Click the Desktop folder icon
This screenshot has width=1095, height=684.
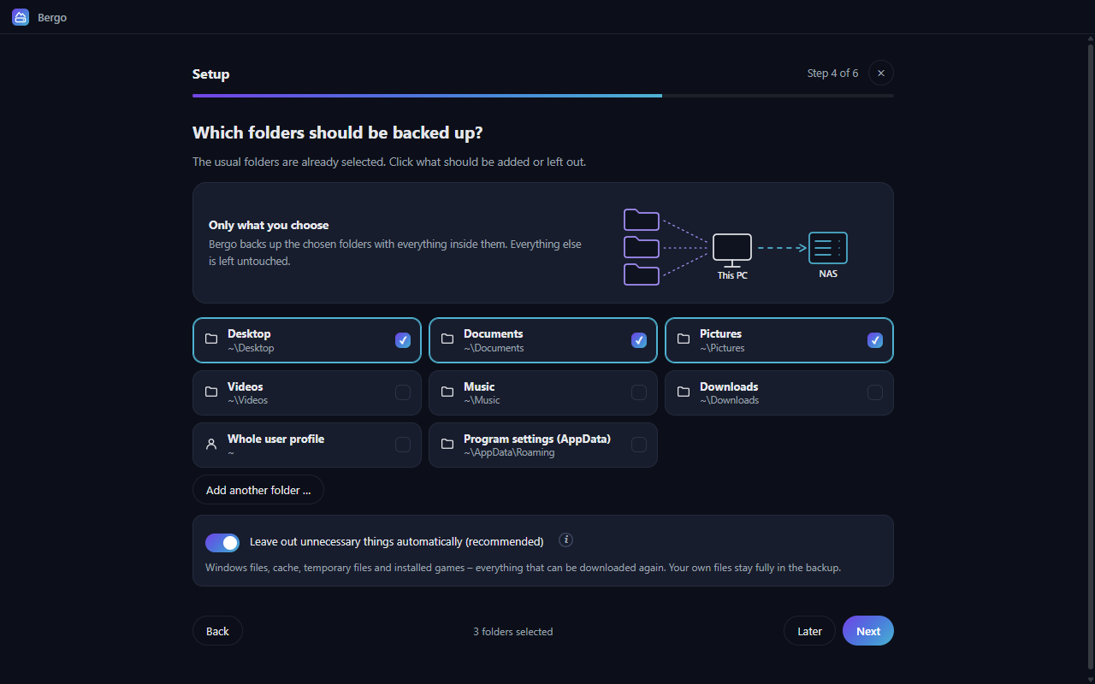(x=211, y=339)
